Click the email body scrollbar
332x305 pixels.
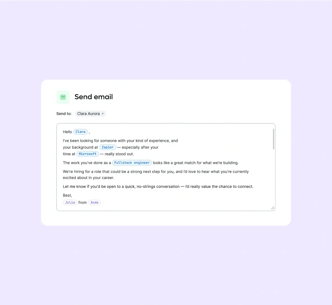tap(274, 139)
